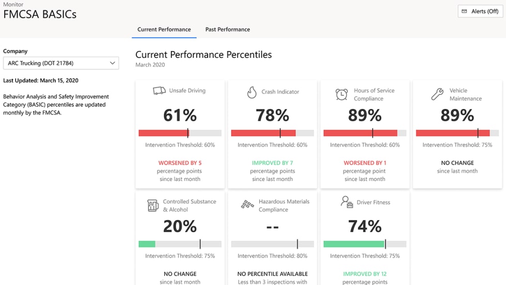
Task: Click the envelope icon on Alerts button
Action: [464, 11]
